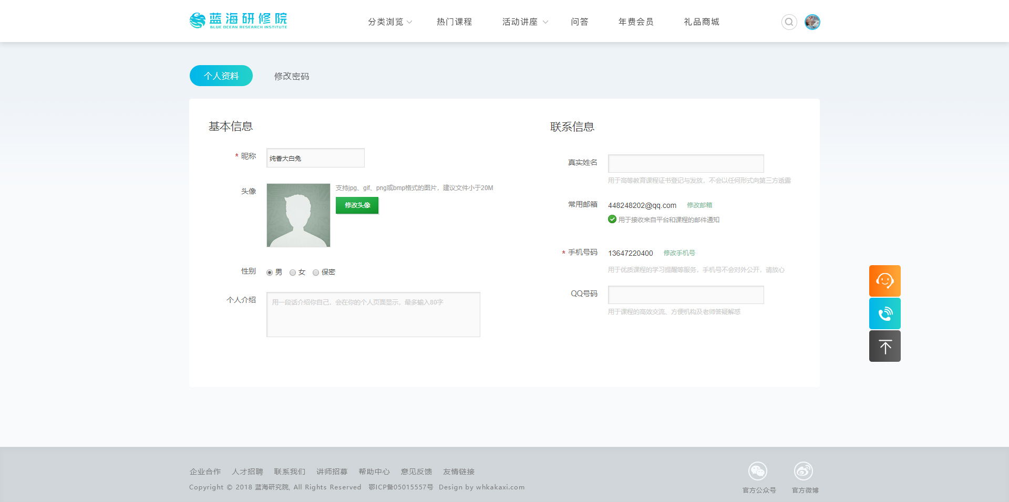Switch to the 个人资料 tab

pyautogui.click(x=221, y=76)
